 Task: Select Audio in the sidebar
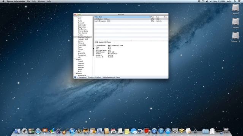[x=80, y=21]
